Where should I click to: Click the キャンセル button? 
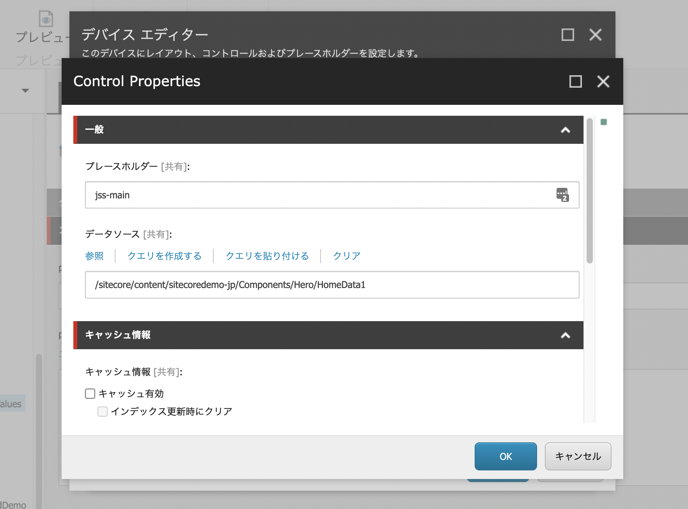[578, 456]
